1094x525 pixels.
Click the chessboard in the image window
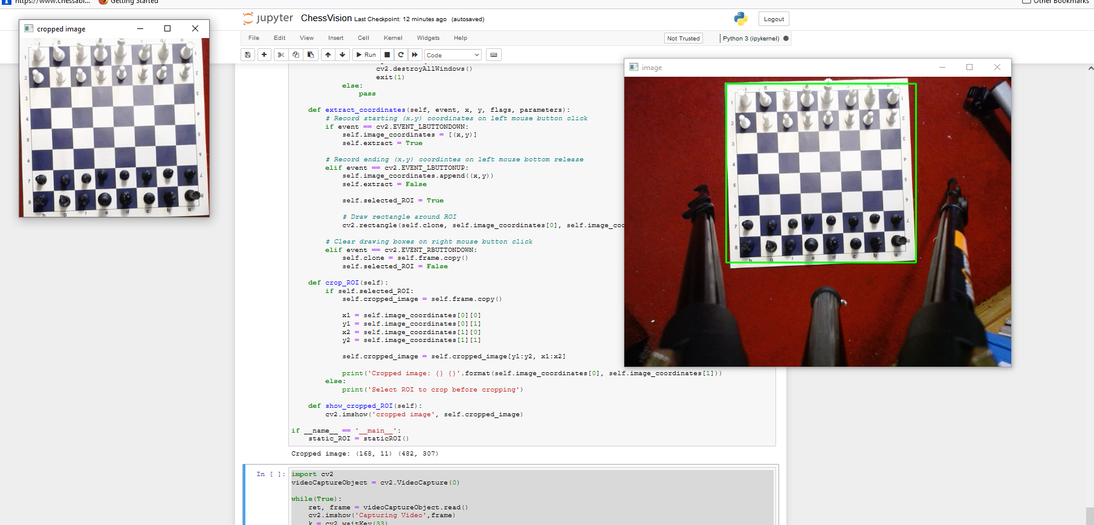point(821,173)
